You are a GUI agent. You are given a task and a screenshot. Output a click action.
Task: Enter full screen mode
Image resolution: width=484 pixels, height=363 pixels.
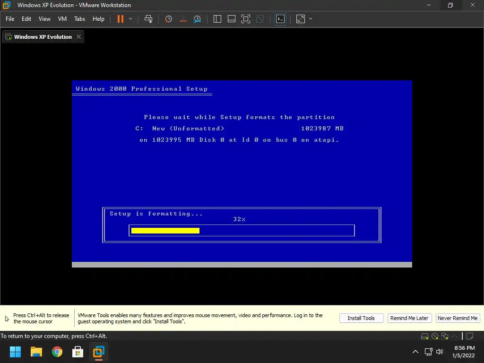coord(246,19)
